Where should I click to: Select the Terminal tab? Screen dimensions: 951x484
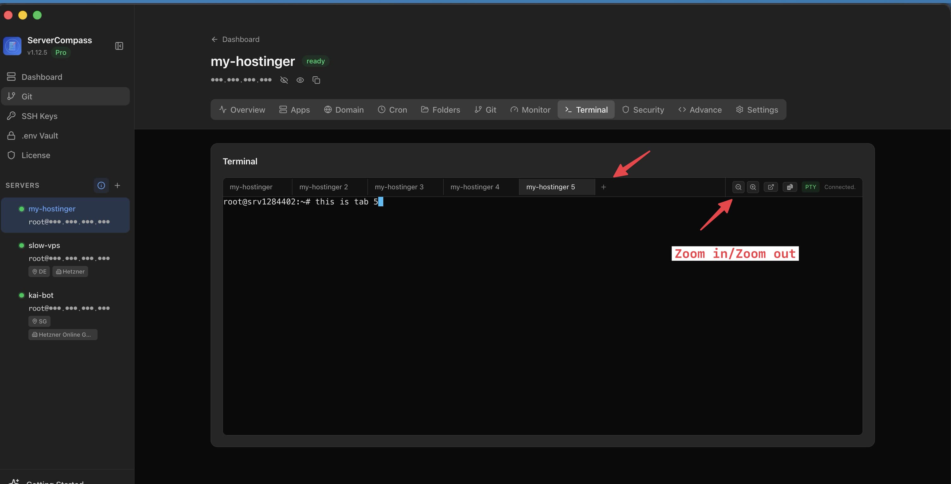coord(586,109)
